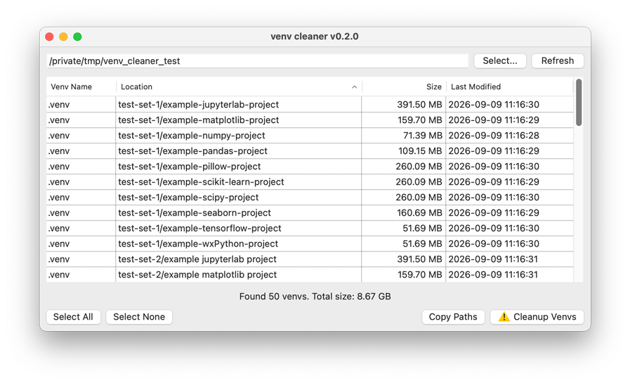
Task: Select the example-pandas-project row
Action: [x=310, y=150]
